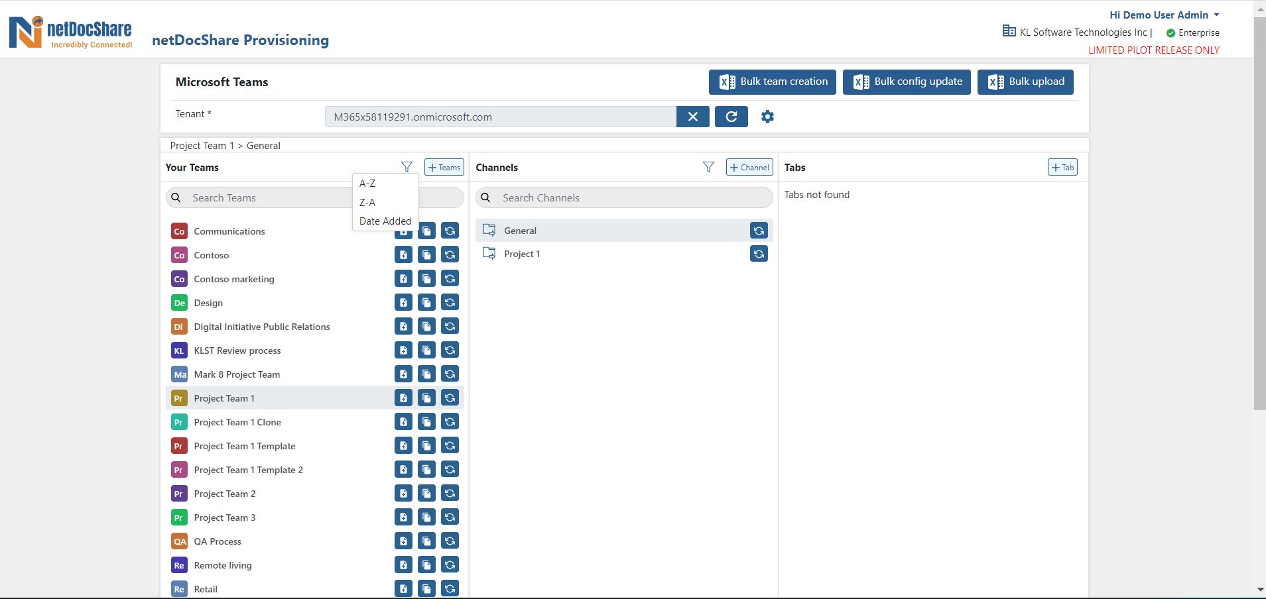Select the Project Team 1 Template 2 team
This screenshot has width=1266, height=599.
pyautogui.click(x=249, y=470)
